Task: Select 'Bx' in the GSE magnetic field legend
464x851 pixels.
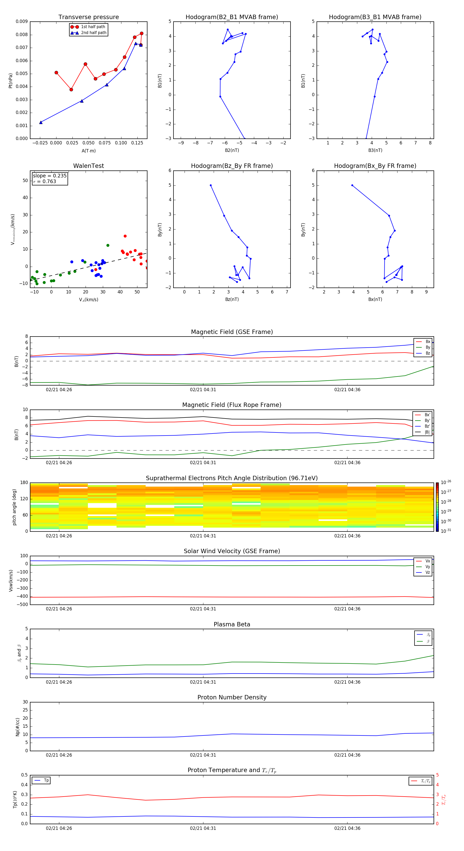Action: point(423,342)
